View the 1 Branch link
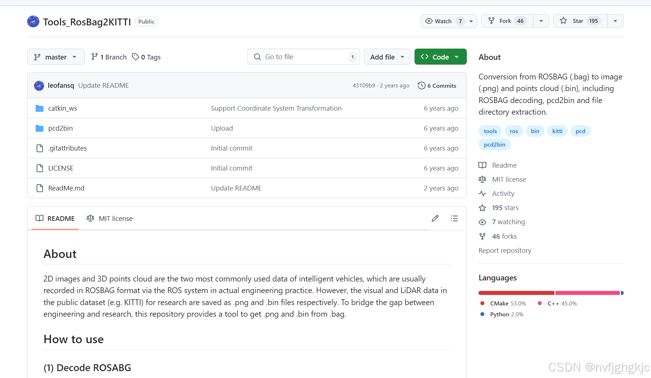Screen dimensions: 651x378 [109, 57]
